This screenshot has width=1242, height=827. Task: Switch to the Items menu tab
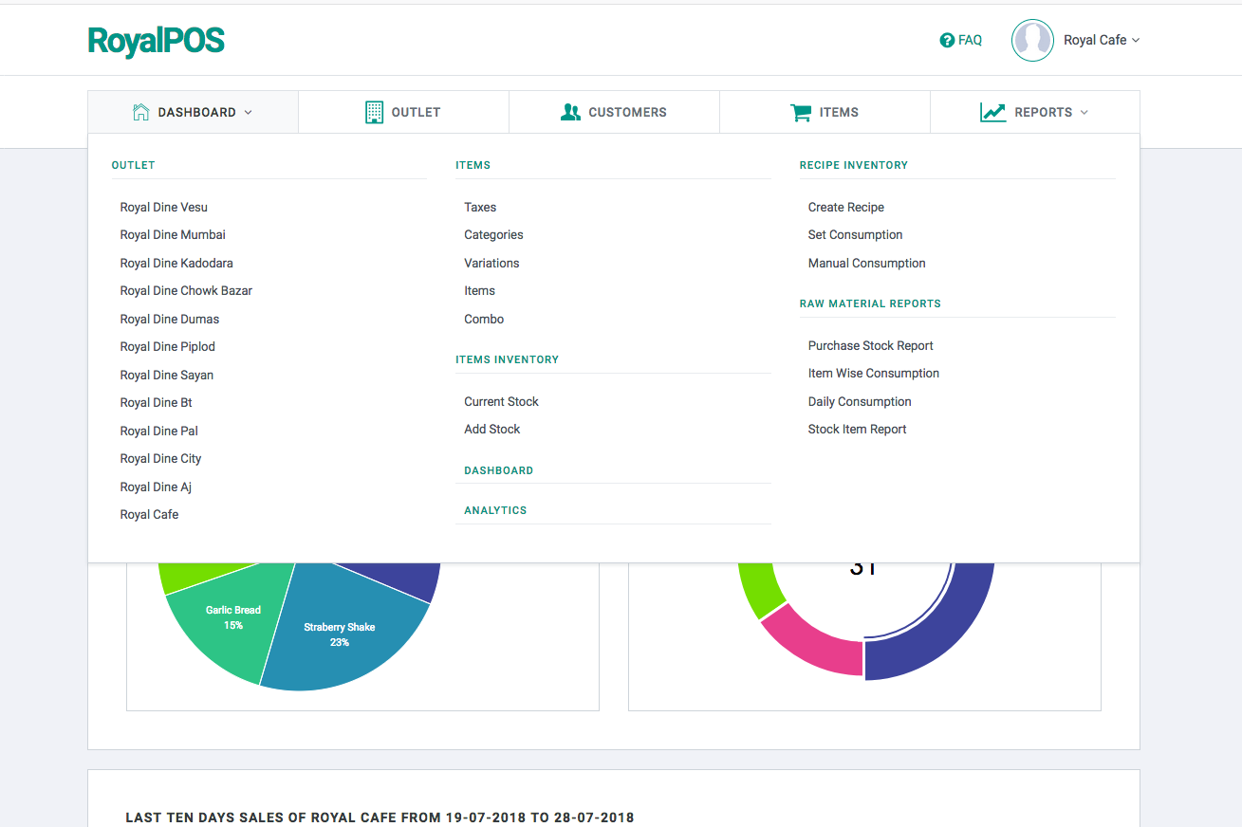pos(825,111)
